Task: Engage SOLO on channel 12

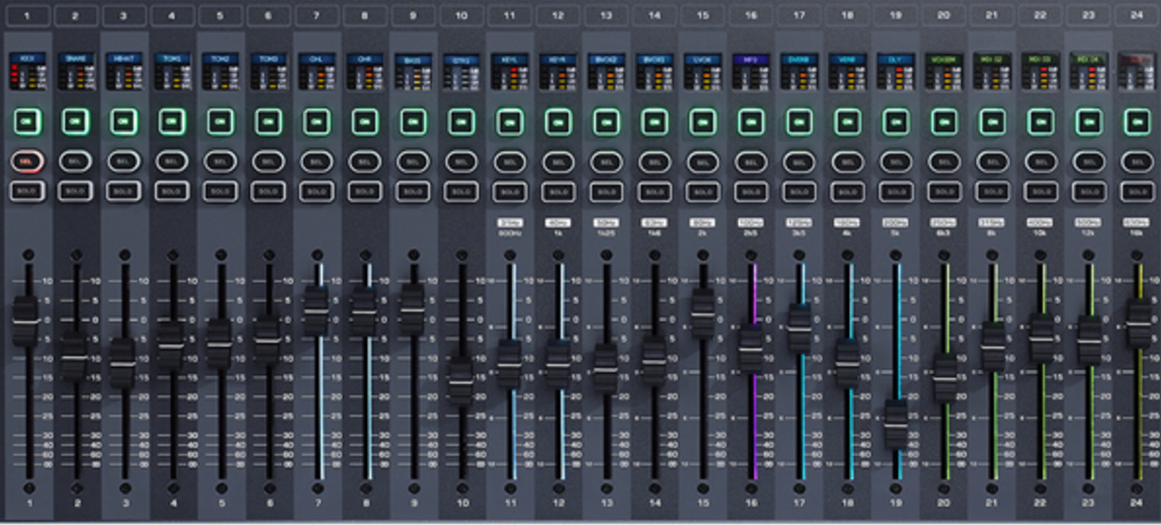Action: (x=557, y=191)
